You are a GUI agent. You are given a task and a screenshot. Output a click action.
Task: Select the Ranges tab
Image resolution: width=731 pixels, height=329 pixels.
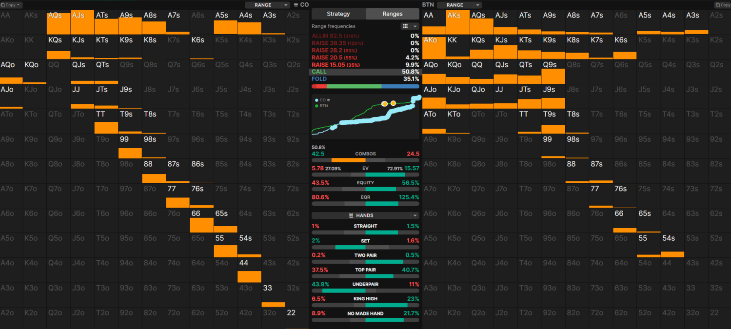point(392,14)
